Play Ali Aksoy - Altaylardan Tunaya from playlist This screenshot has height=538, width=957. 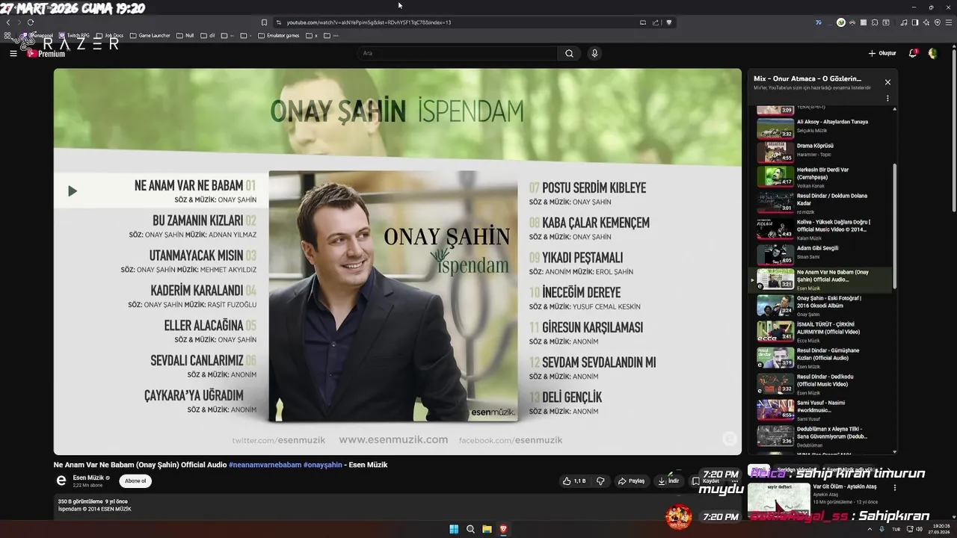(822, 129)
